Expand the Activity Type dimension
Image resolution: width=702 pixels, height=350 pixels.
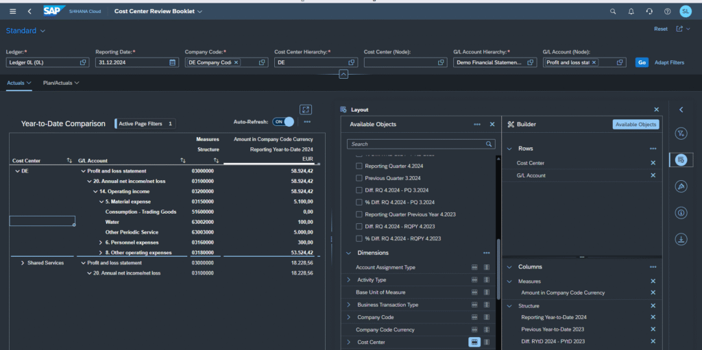pyautogui.click(x=349, y=280)
